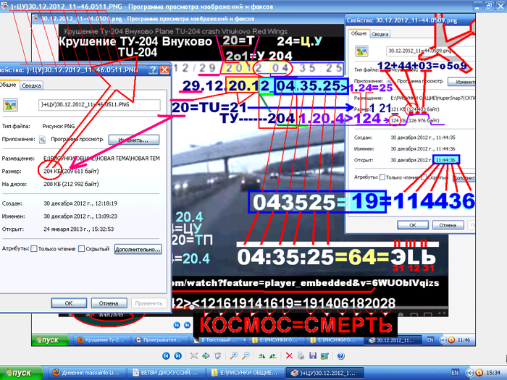
Task: Open Общие tab in 0509.png properties dialog
Action: [359, 33]
